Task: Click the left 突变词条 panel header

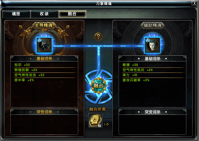Action: coord(44,112)
